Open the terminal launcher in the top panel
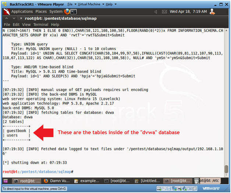Screen dimensions: 231x193 (x=74, y=12)
